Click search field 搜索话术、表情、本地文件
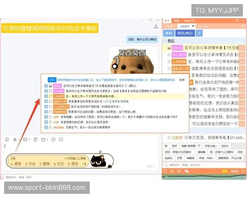Image resolution: width=247 pixels, height=198 pixels. (x=203, y=165)
